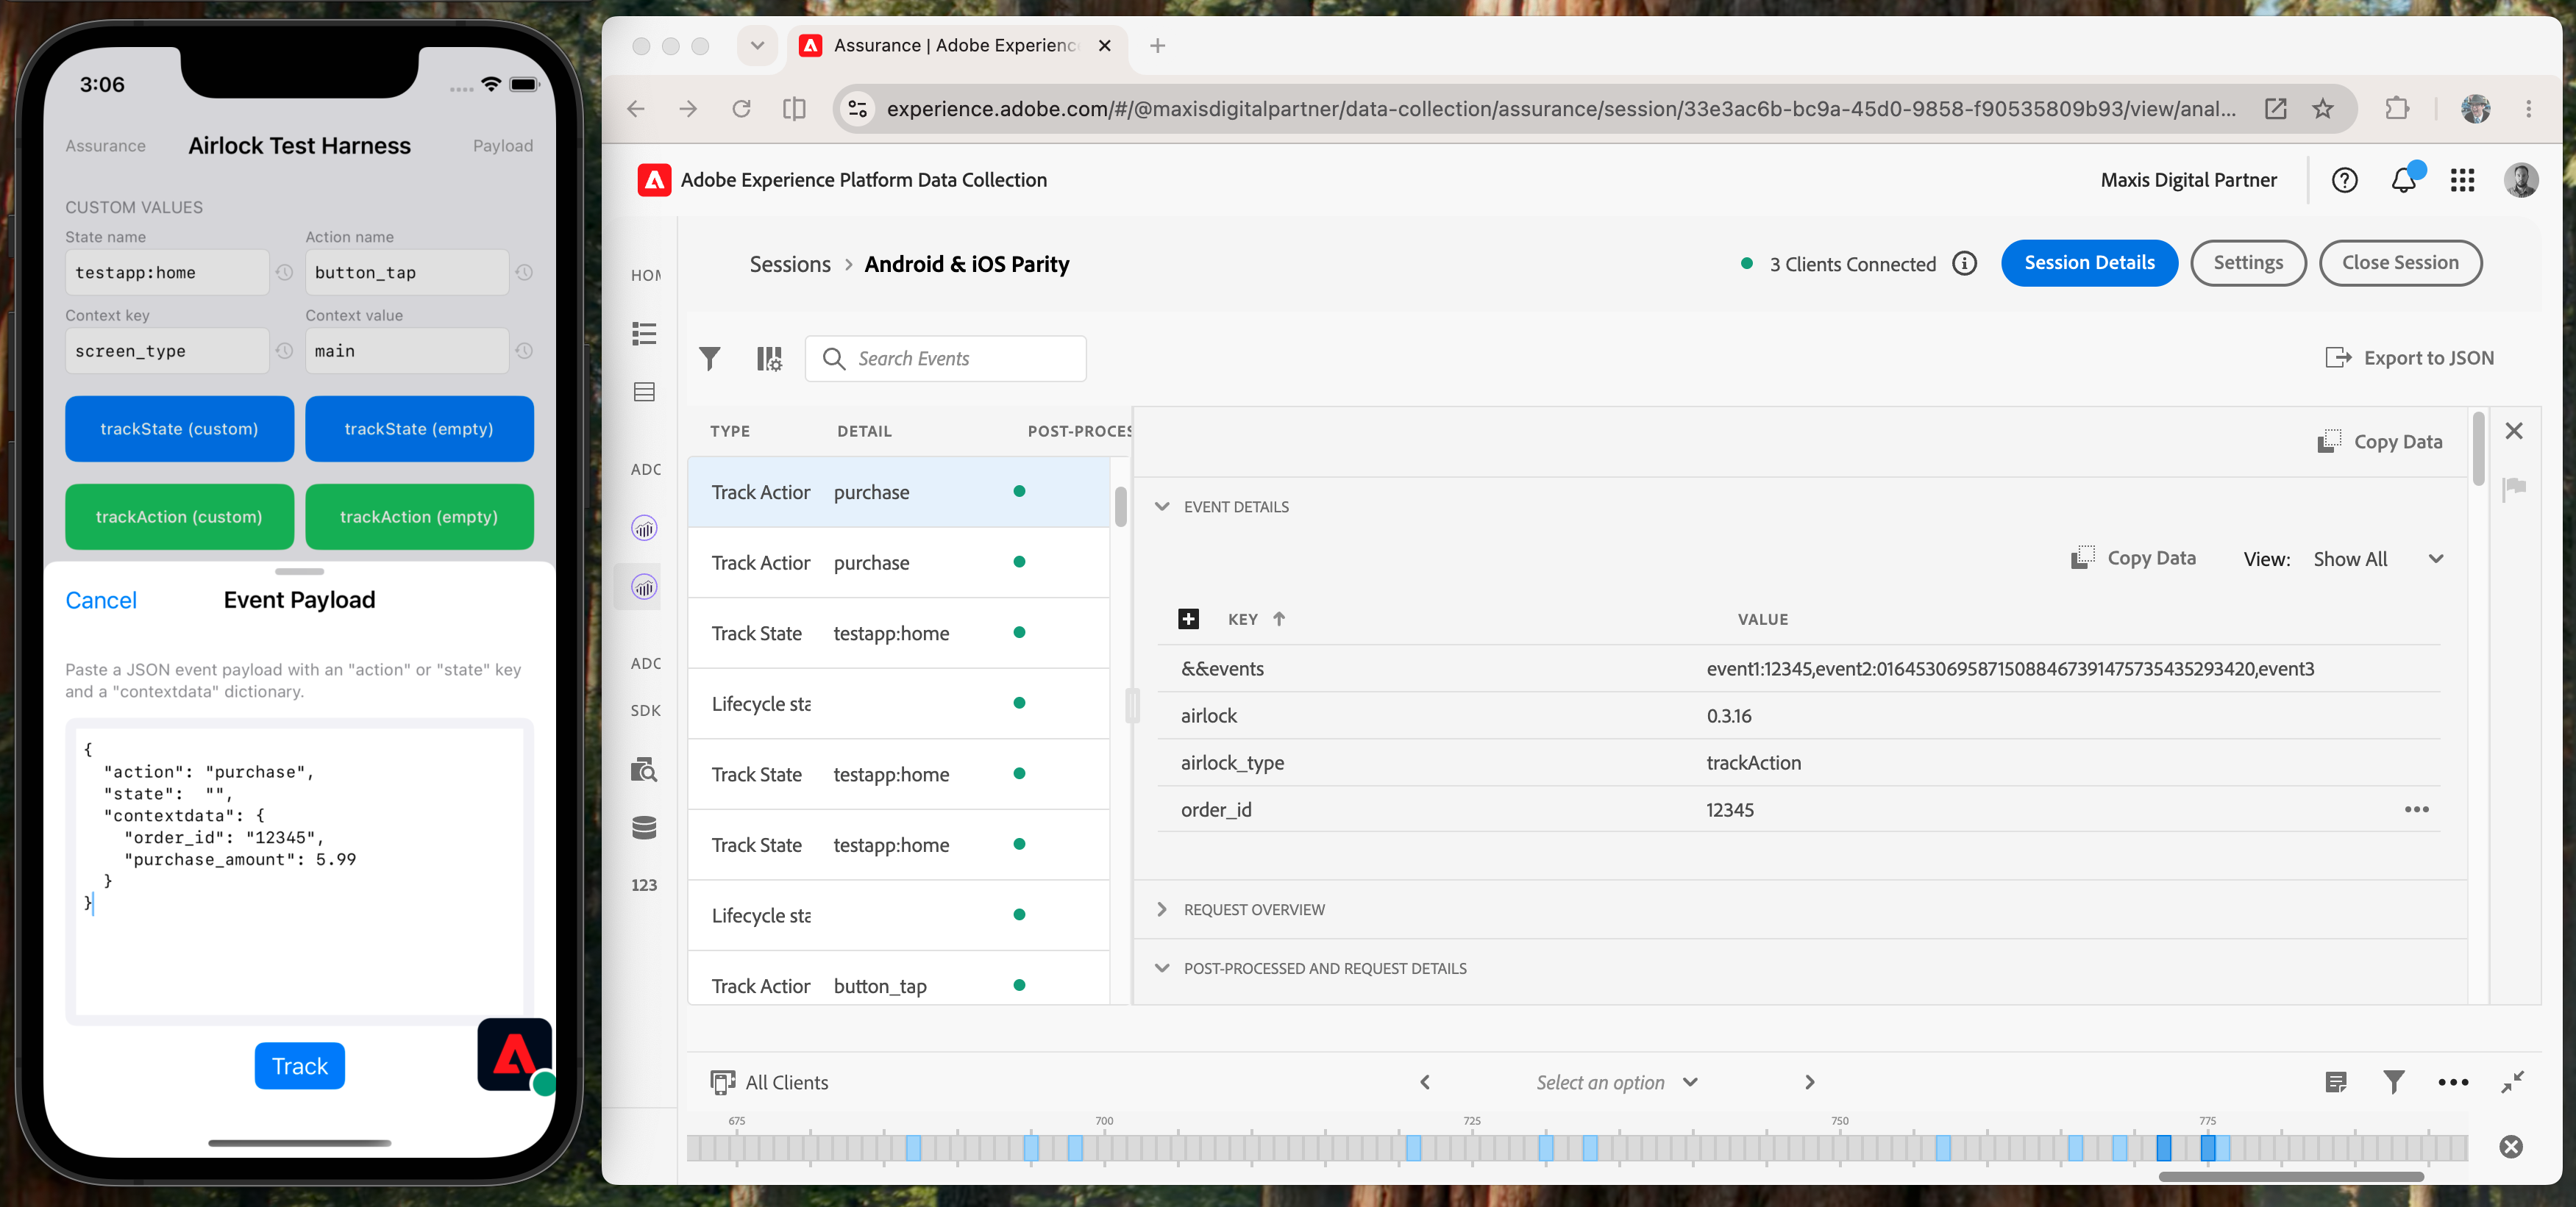
Task: Open timeline more options ellipsis
Action: pyautogui.click(x=2453, y=1082)
